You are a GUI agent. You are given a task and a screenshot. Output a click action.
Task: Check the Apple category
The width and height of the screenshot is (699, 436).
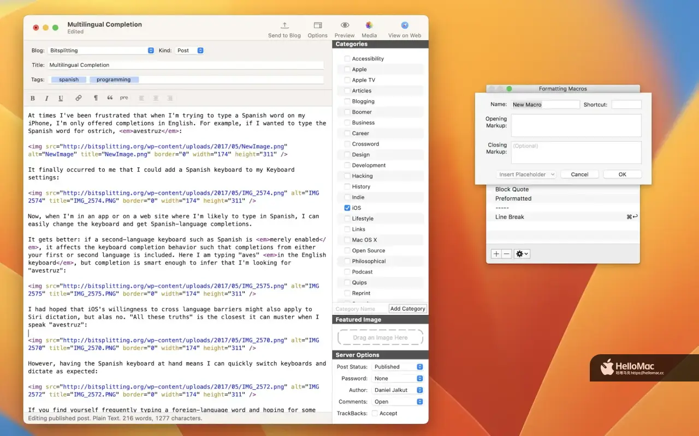tap(347, 69)
